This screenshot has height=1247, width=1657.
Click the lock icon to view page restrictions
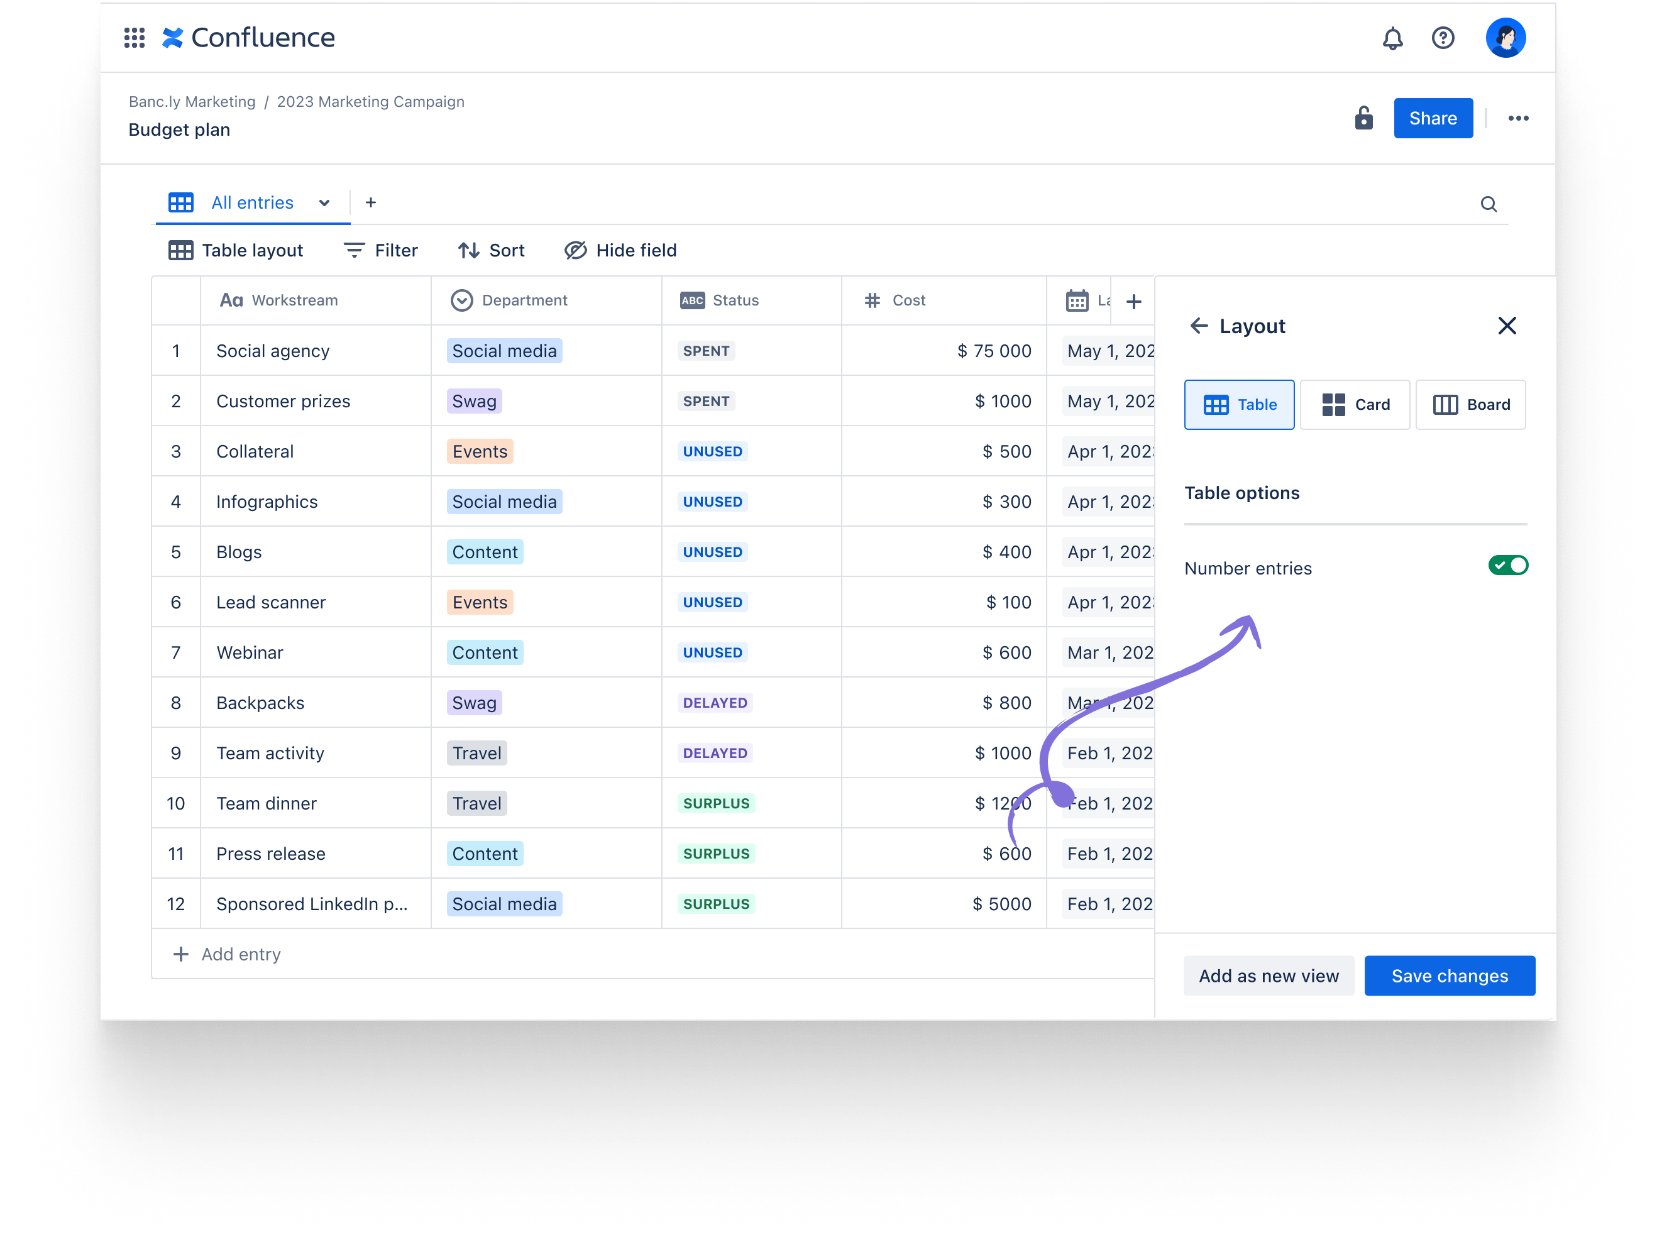1364,118
